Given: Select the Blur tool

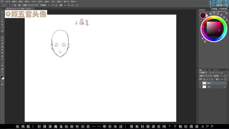Looking at the screenshot, I should click(2, 50).
